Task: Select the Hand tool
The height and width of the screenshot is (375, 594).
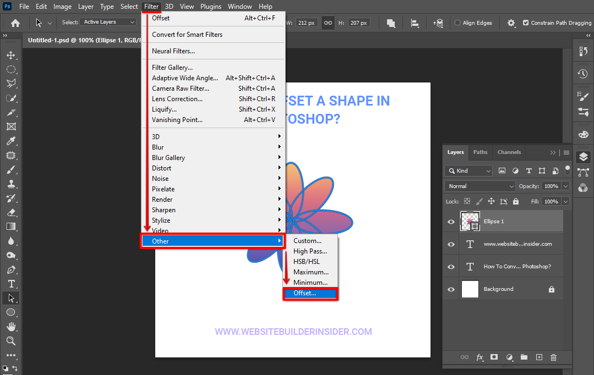Action: point(10,327)
